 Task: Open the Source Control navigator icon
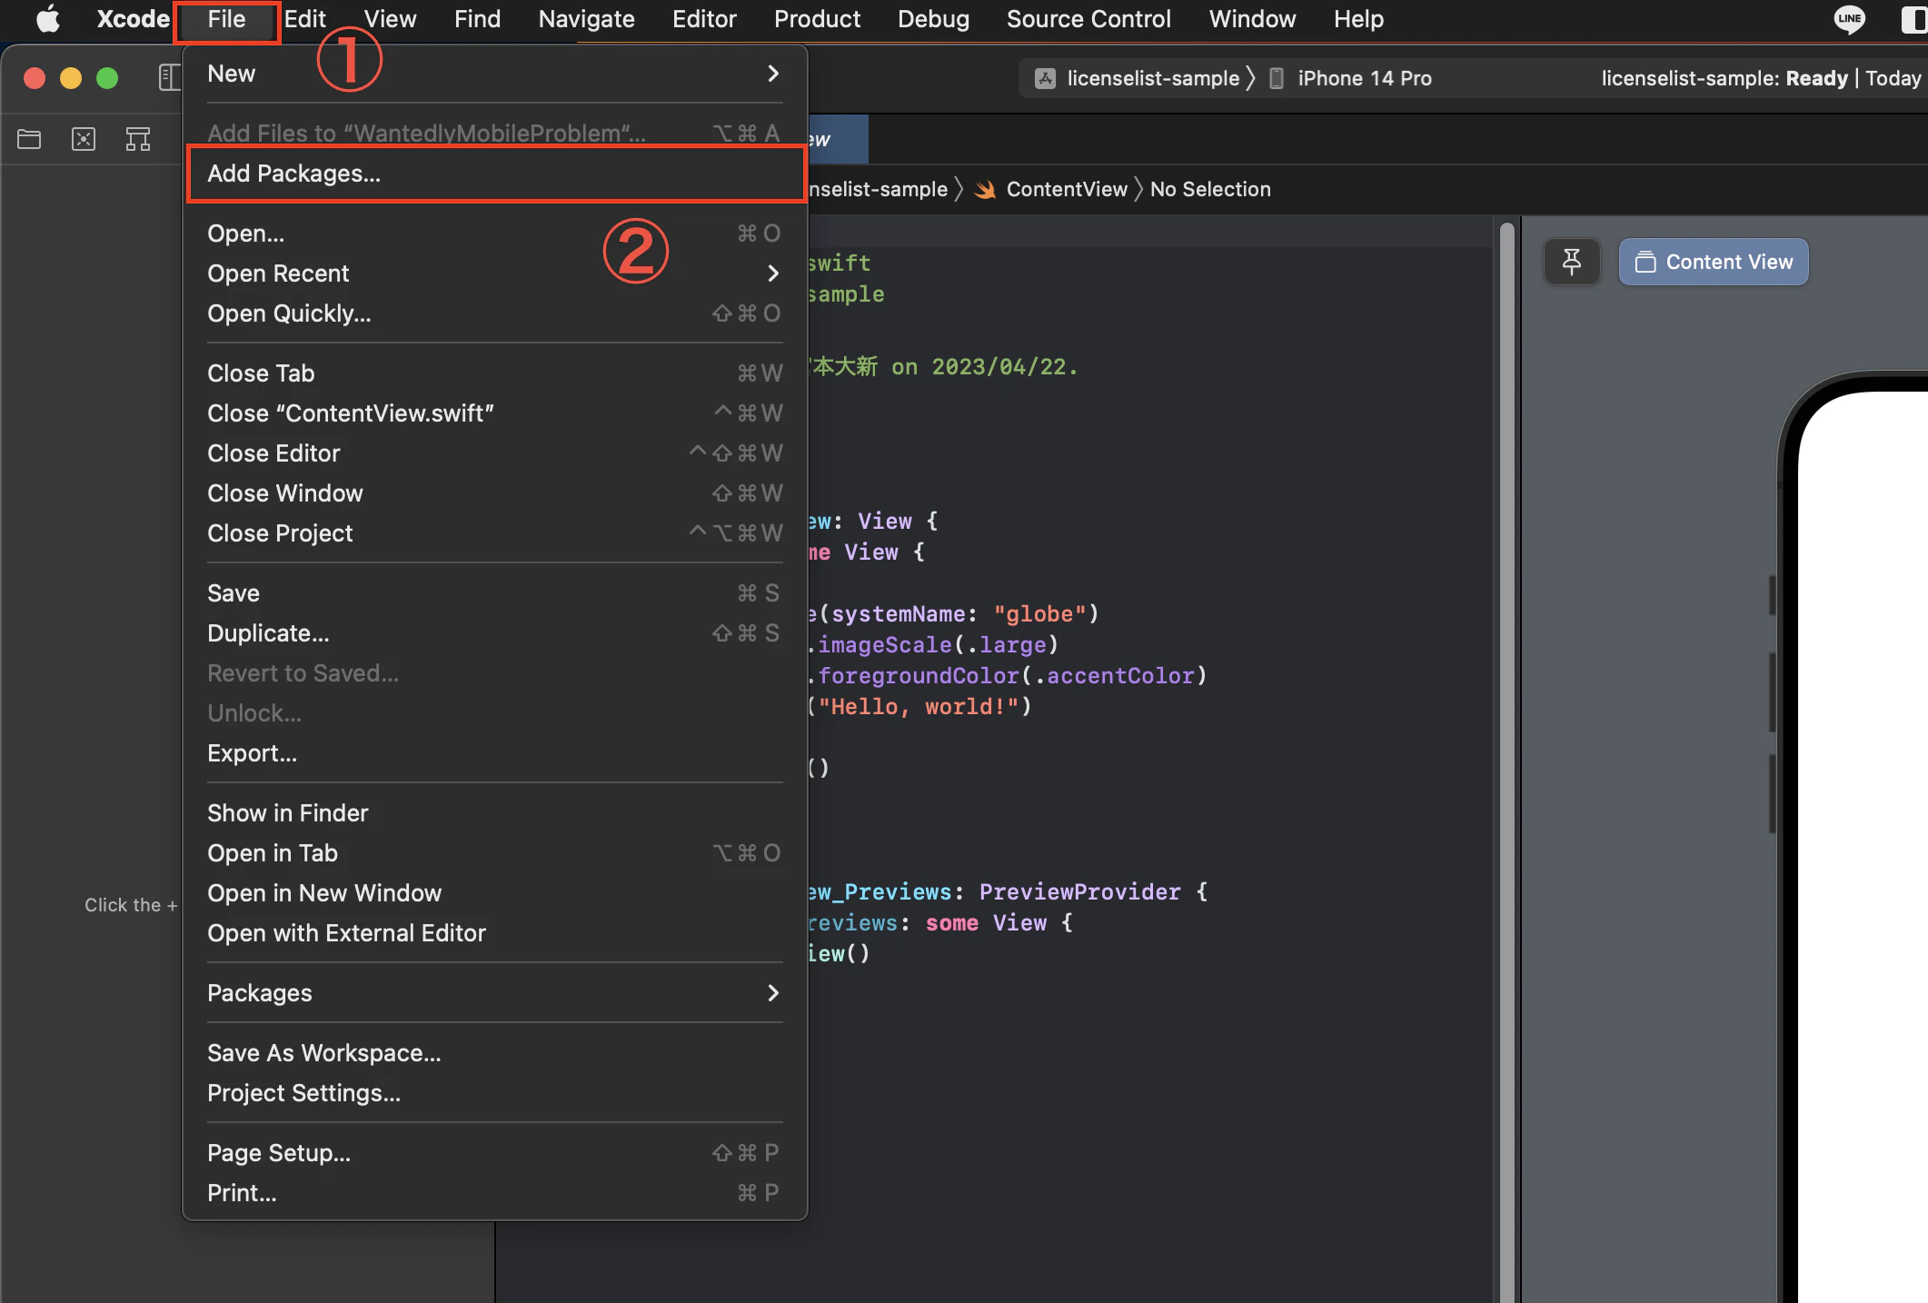(84, 139)
